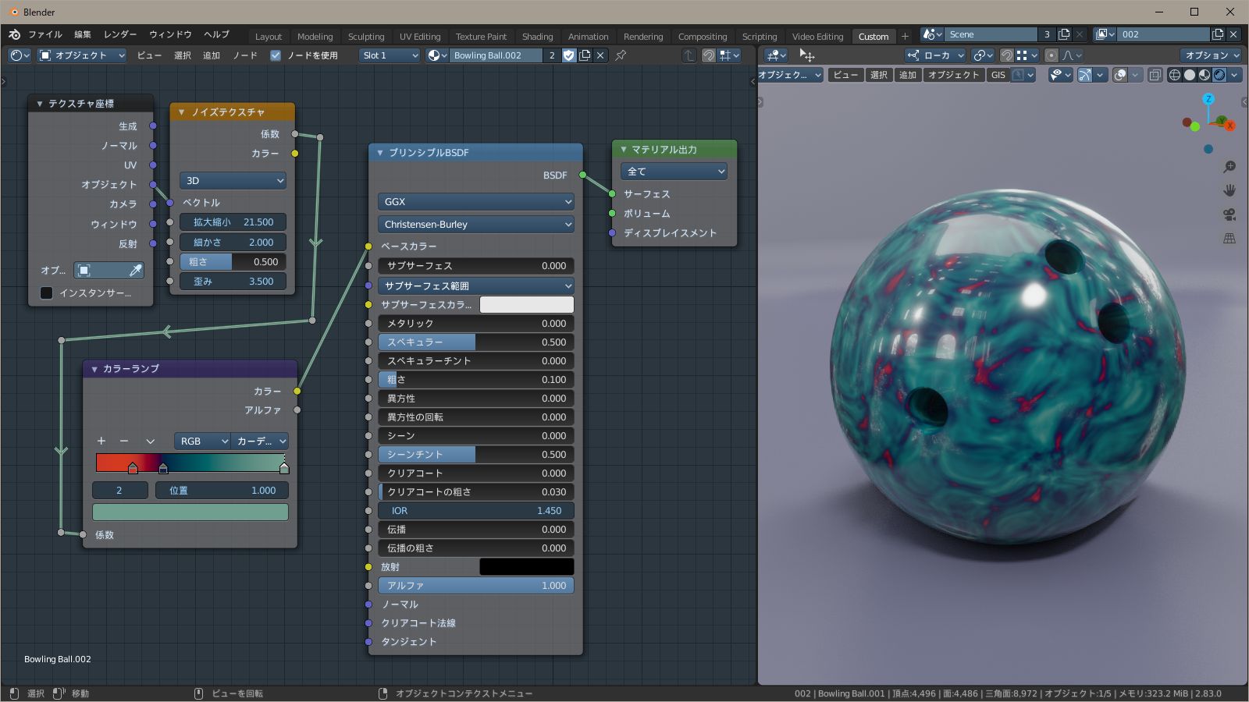Open the Color Ramp tools chevron menu

[x=150, y=441]
